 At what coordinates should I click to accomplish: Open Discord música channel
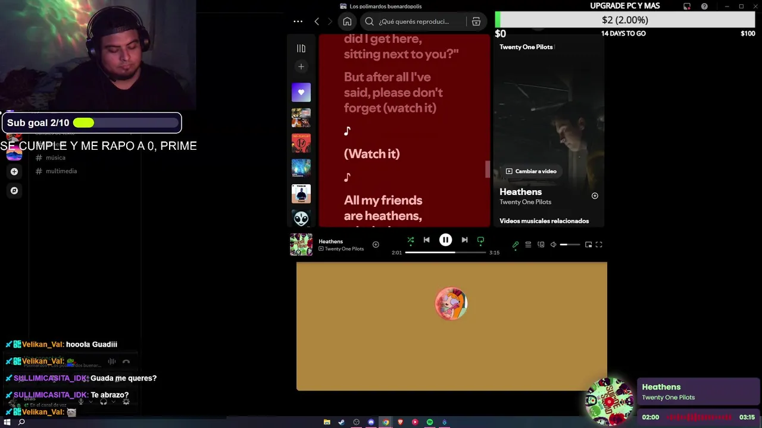point(55,158)
